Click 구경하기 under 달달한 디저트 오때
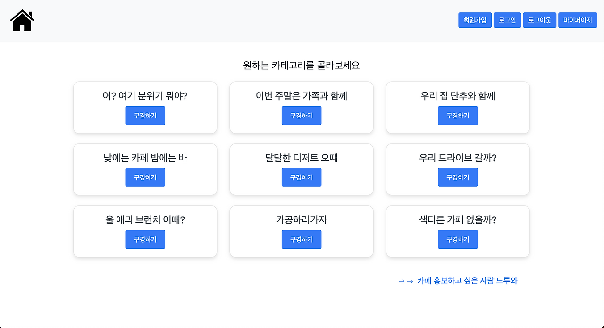This screenshot has height=328, width=604. 302,177
